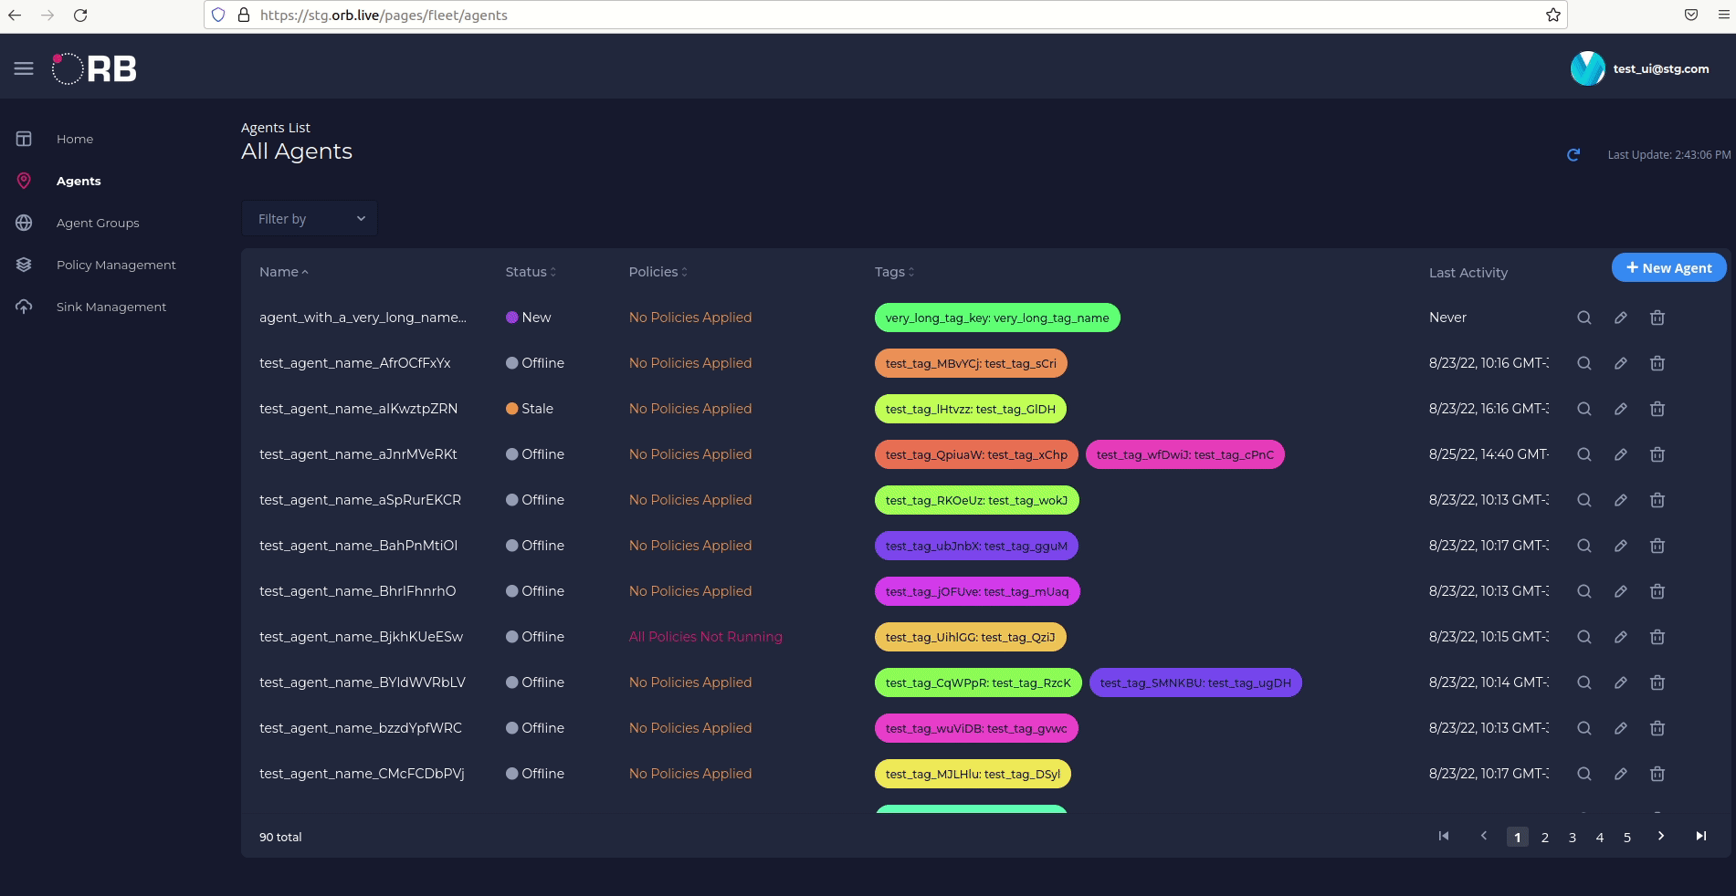This screenshot has width=1736, height=896.
Task: Go to page 3 of agents
Action: coord(1573,837)
